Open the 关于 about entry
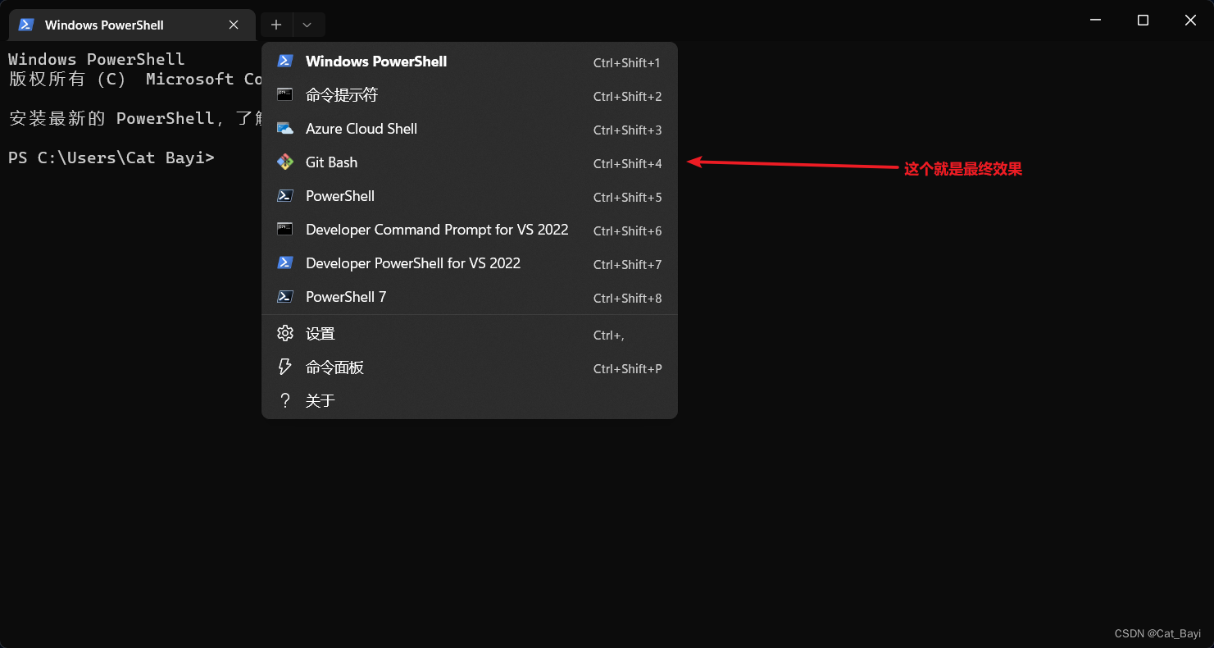 coord(470,400)
